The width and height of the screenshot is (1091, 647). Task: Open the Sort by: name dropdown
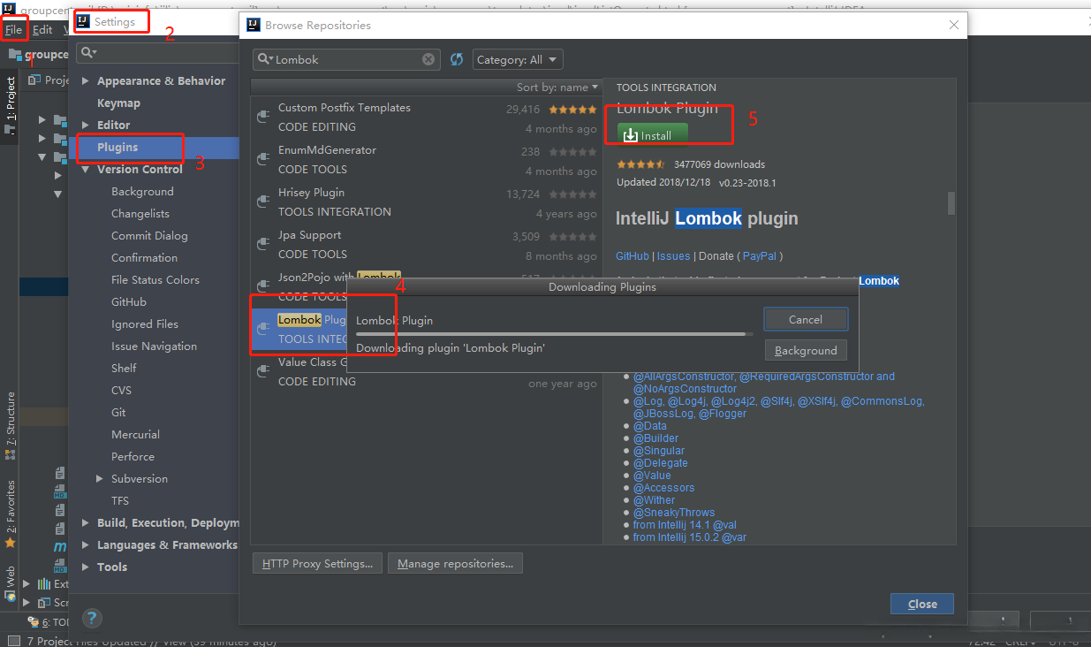[x=557, y=88]
